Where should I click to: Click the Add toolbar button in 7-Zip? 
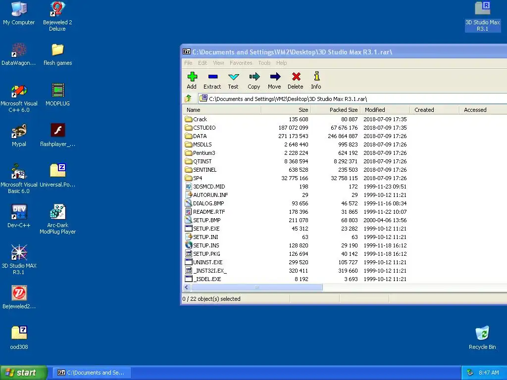(192, 81)
